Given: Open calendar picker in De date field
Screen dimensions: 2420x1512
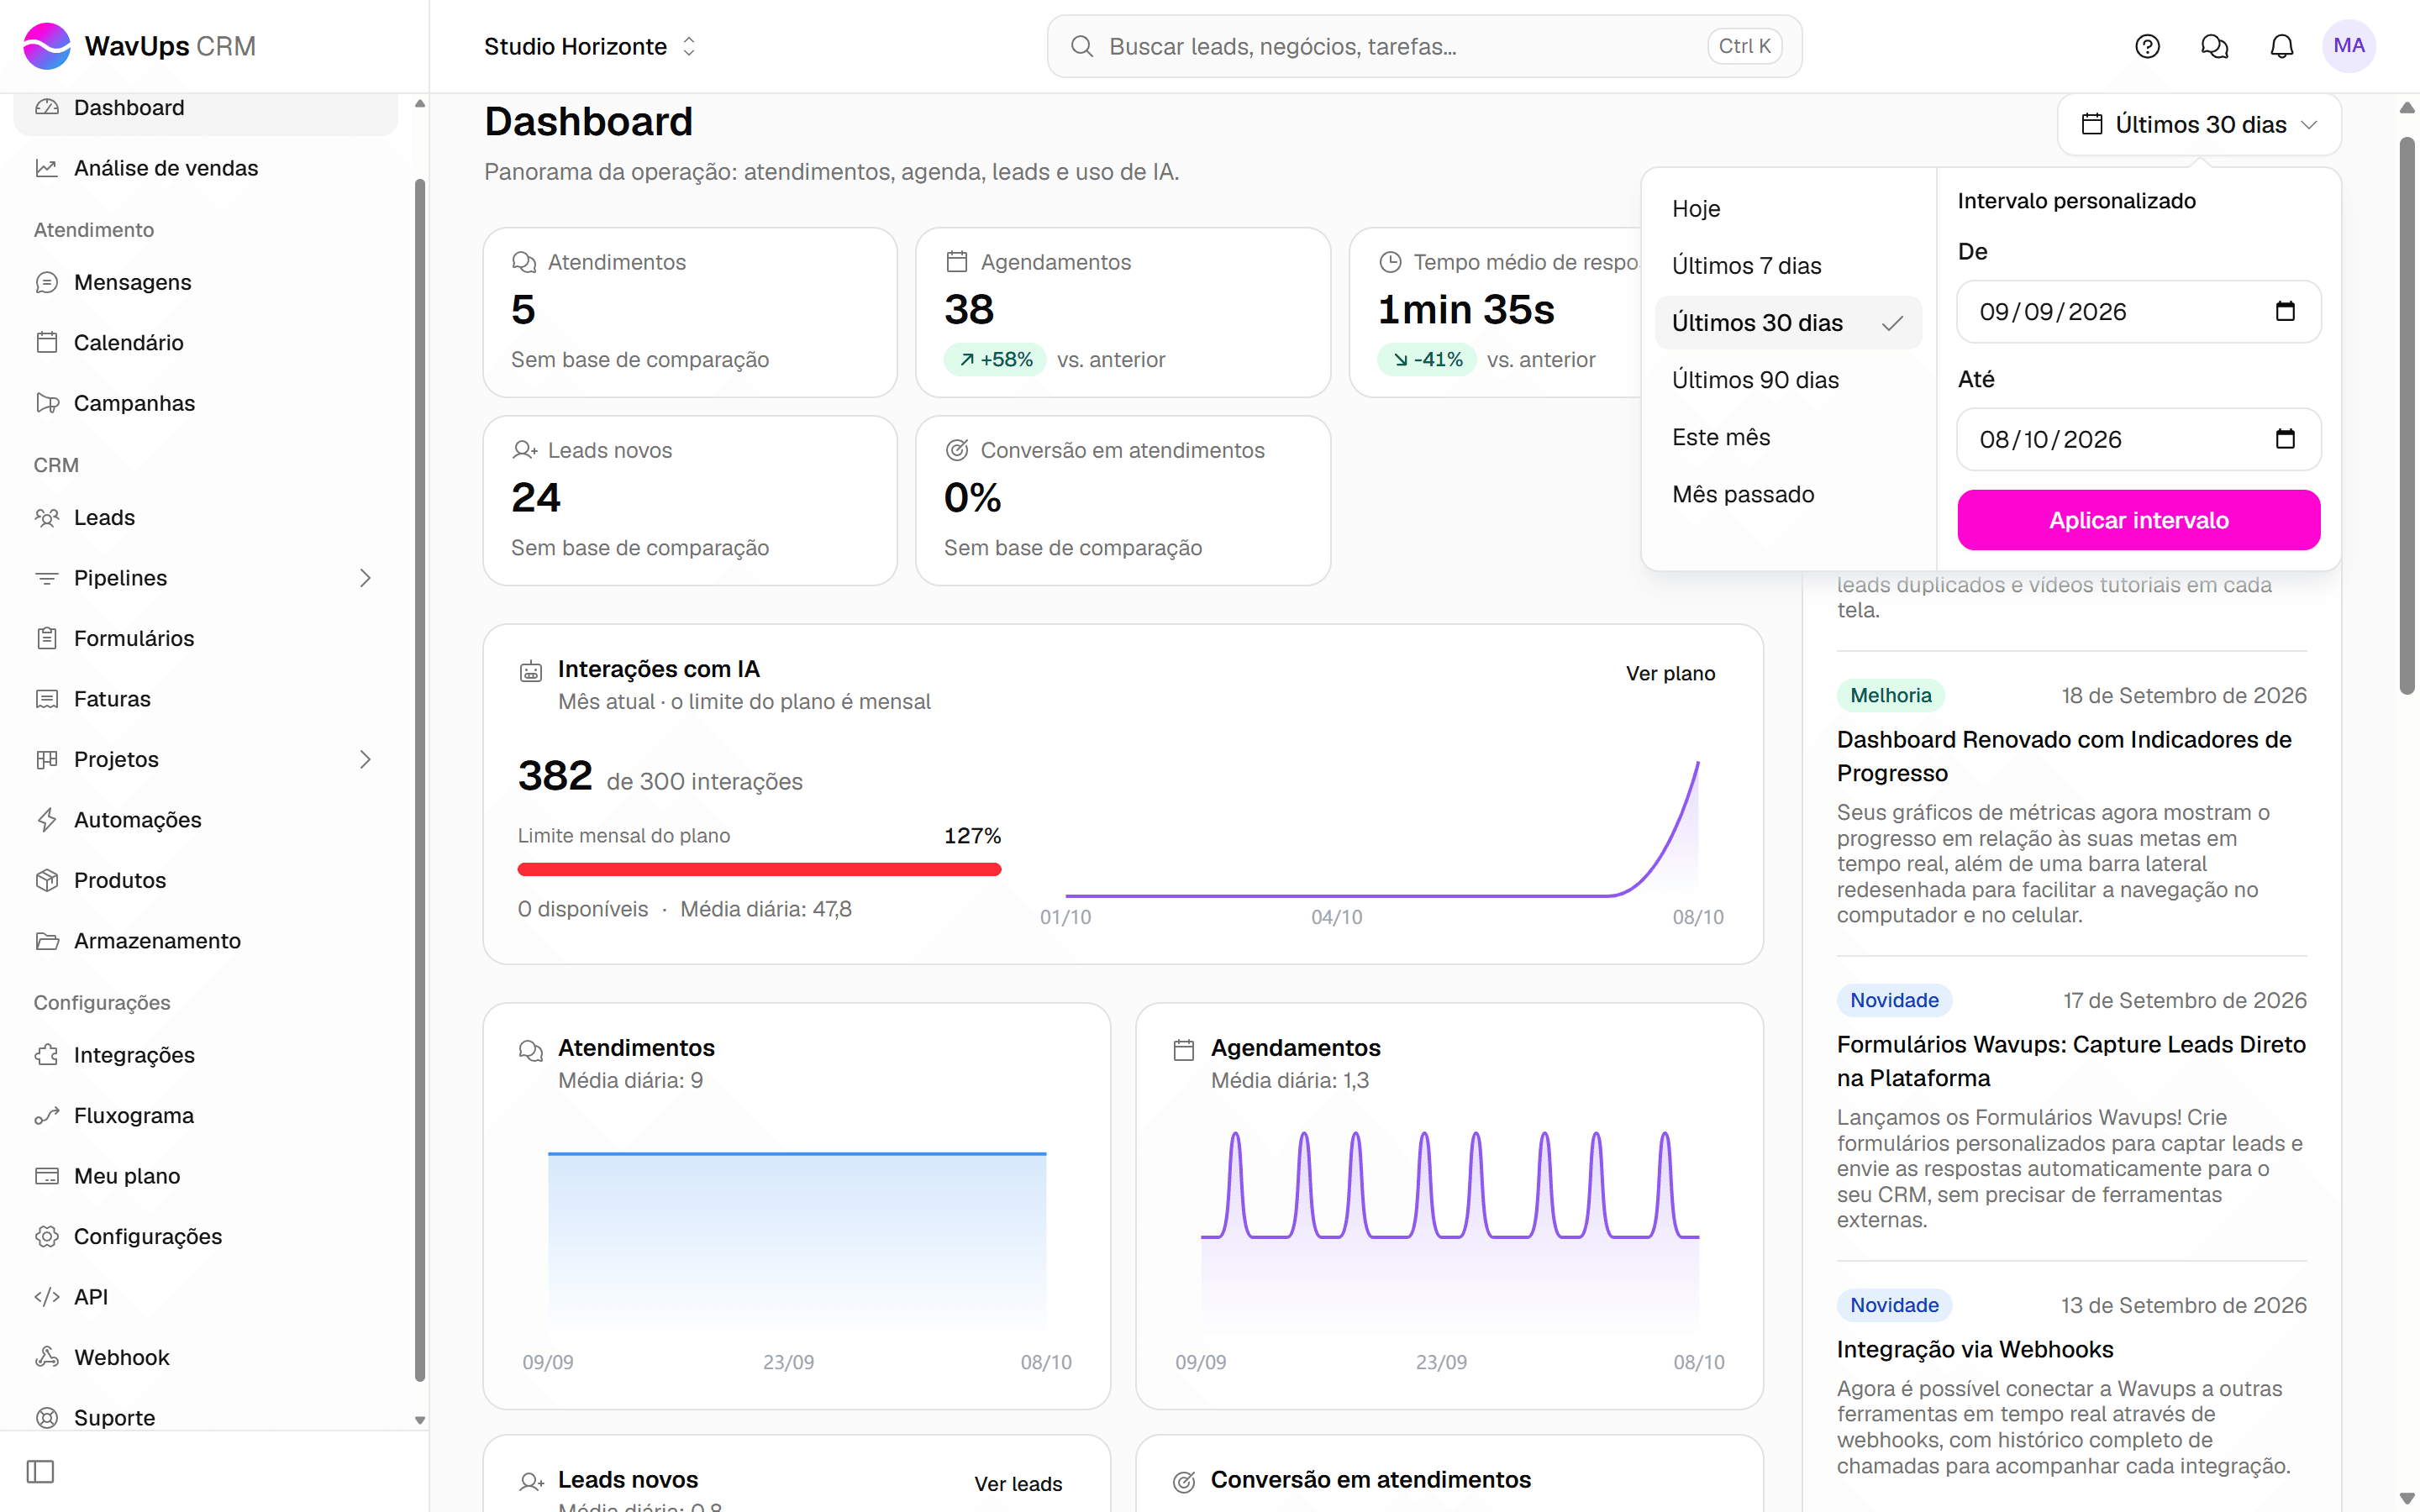Looking at the screenshot, I should pos(2285,311).
